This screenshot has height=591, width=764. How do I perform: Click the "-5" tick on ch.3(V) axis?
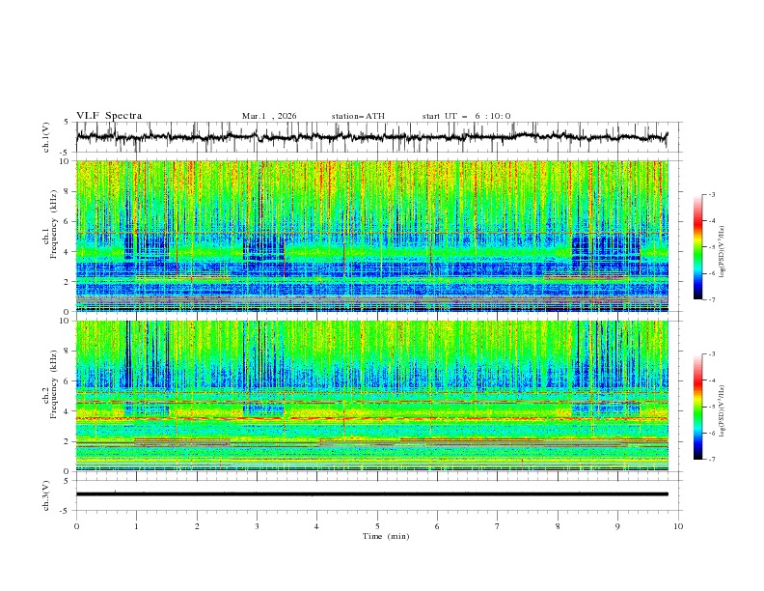point(66,511)
